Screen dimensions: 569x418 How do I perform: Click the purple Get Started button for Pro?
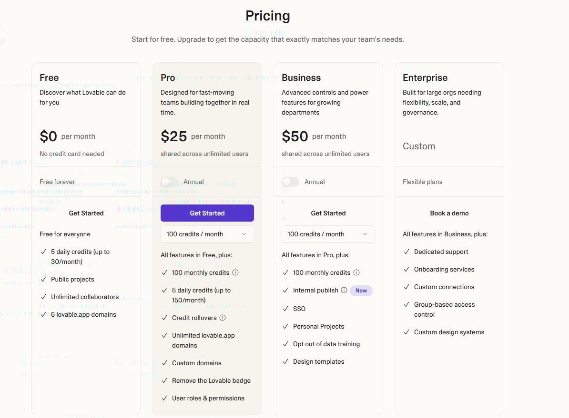tap(207, 213)
